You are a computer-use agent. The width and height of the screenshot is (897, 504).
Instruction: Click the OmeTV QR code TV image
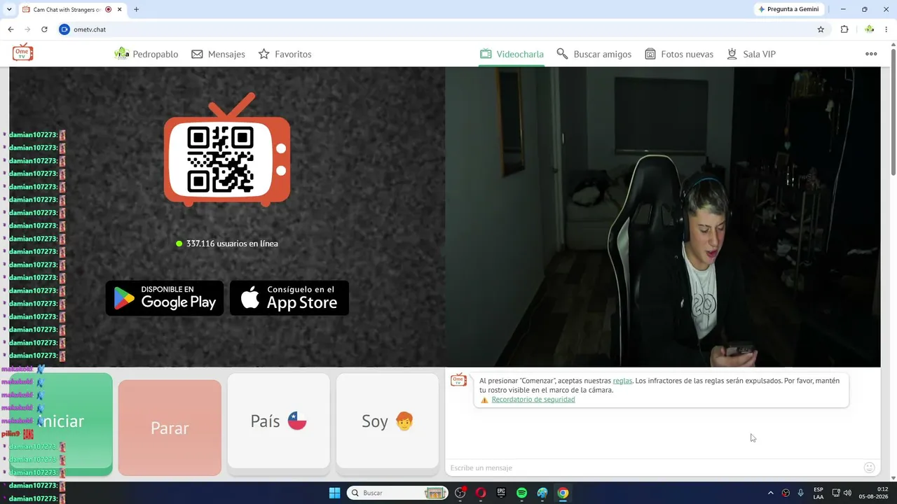point(227,150)
